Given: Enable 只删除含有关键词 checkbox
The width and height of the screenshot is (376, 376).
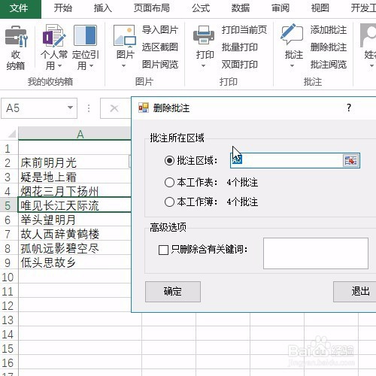Looking at the screenshot, I should click(163, 250).
